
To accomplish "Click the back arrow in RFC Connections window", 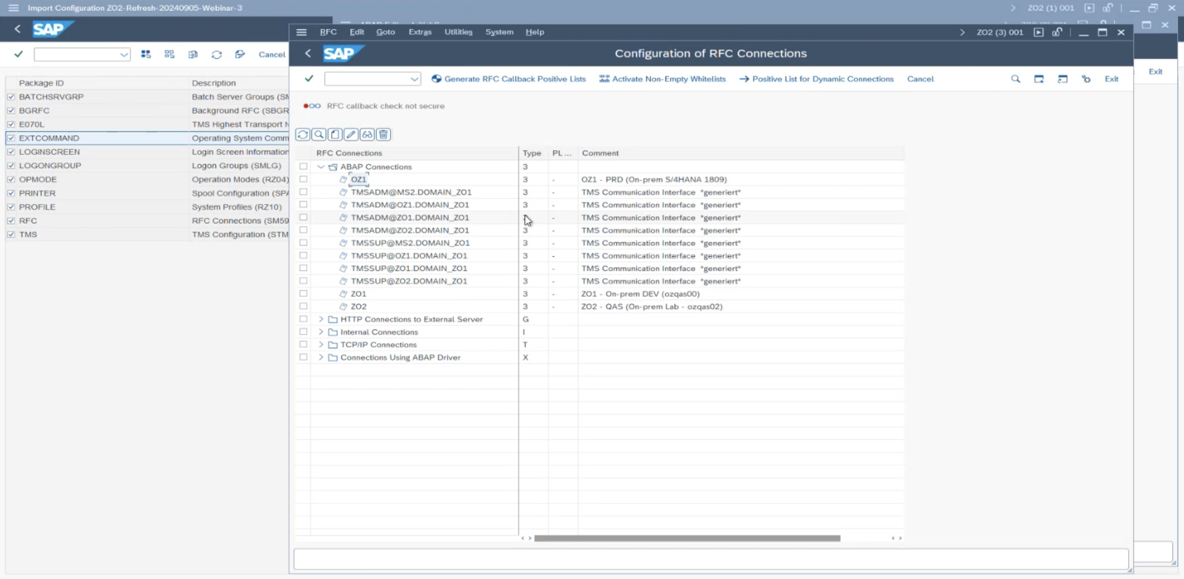I will click(x=308, y=53).
